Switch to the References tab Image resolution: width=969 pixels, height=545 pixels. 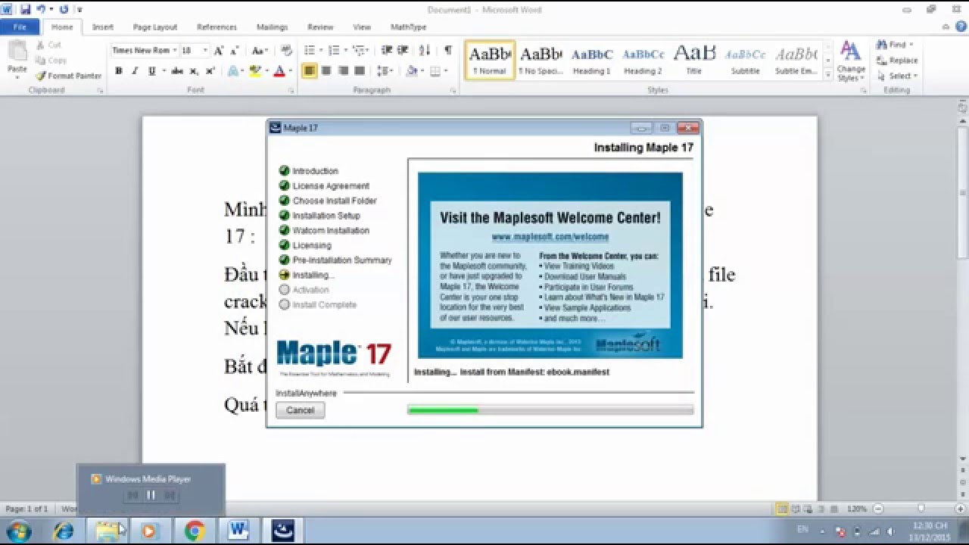coord(217,27)
